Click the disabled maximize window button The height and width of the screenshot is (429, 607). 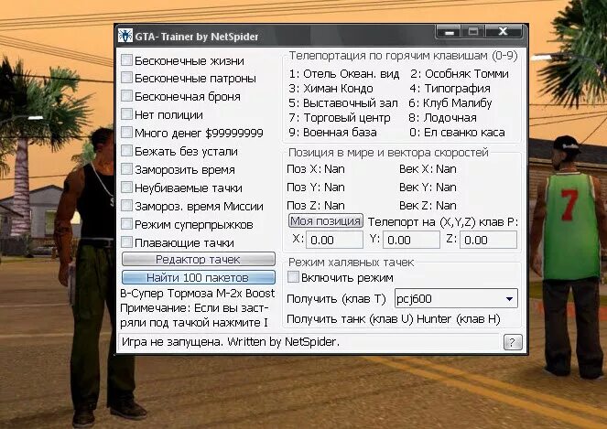click(473, 32)
